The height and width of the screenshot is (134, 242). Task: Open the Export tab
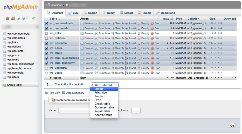tap(126, 13)
